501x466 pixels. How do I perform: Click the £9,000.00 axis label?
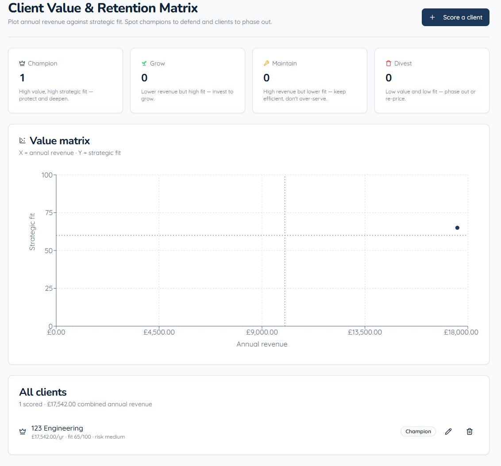point(262,332)
